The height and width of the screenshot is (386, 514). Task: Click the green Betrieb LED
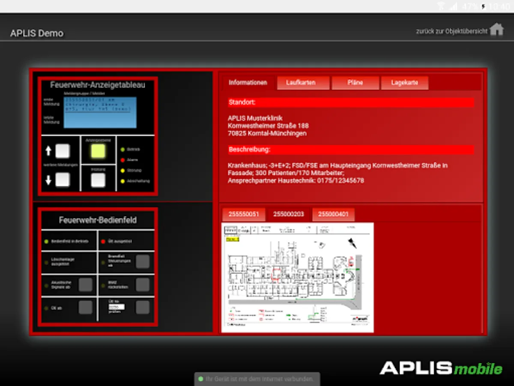[123, 150]
